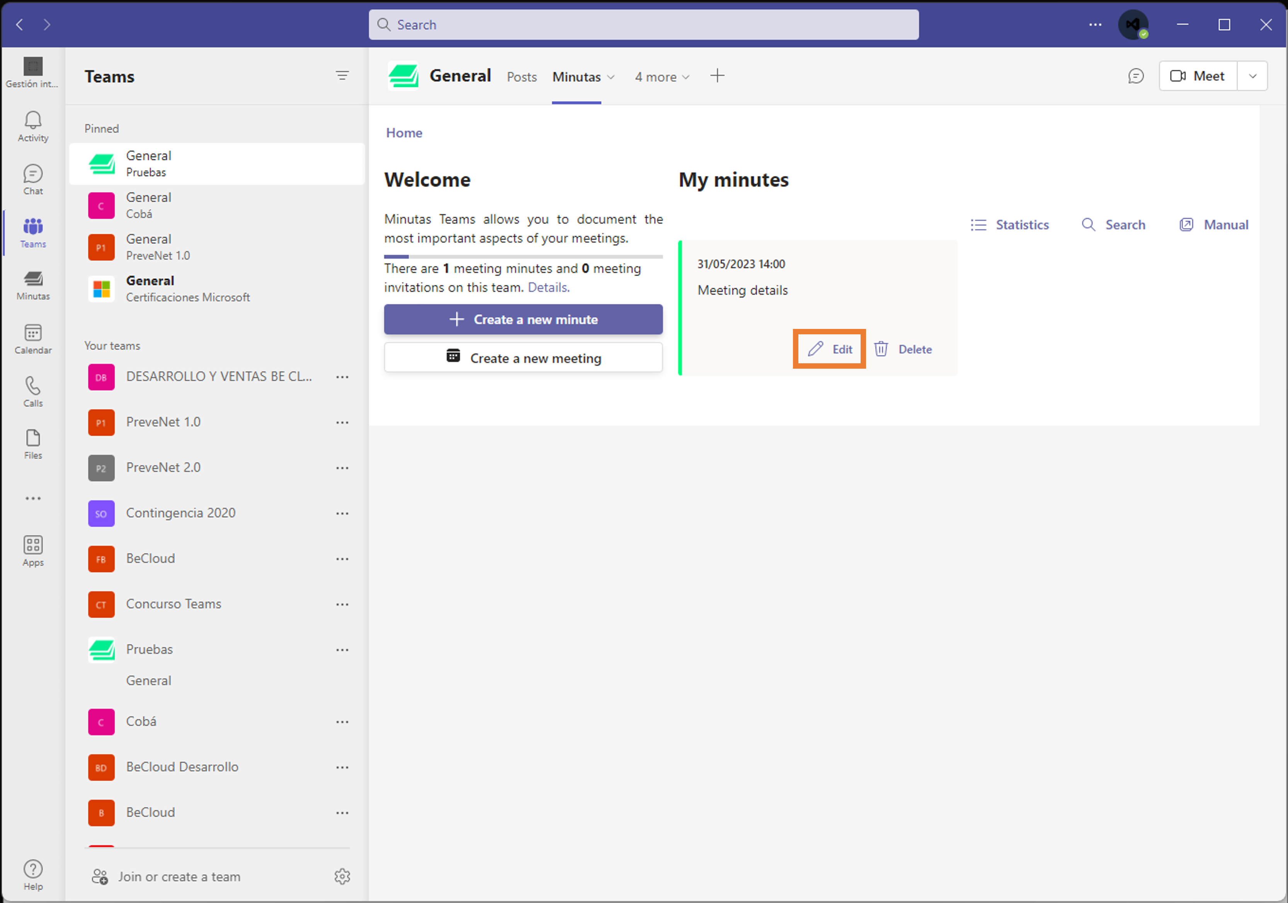The width and height of the screenshot is (1288, 903).
Task: Go forward with the right arrow
Action: coord(47,24)
